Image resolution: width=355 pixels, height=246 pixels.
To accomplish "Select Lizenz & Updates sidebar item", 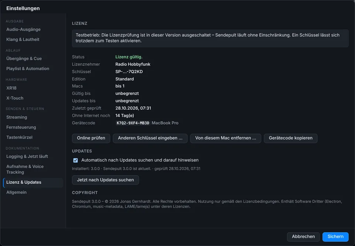I will (33, 182).
